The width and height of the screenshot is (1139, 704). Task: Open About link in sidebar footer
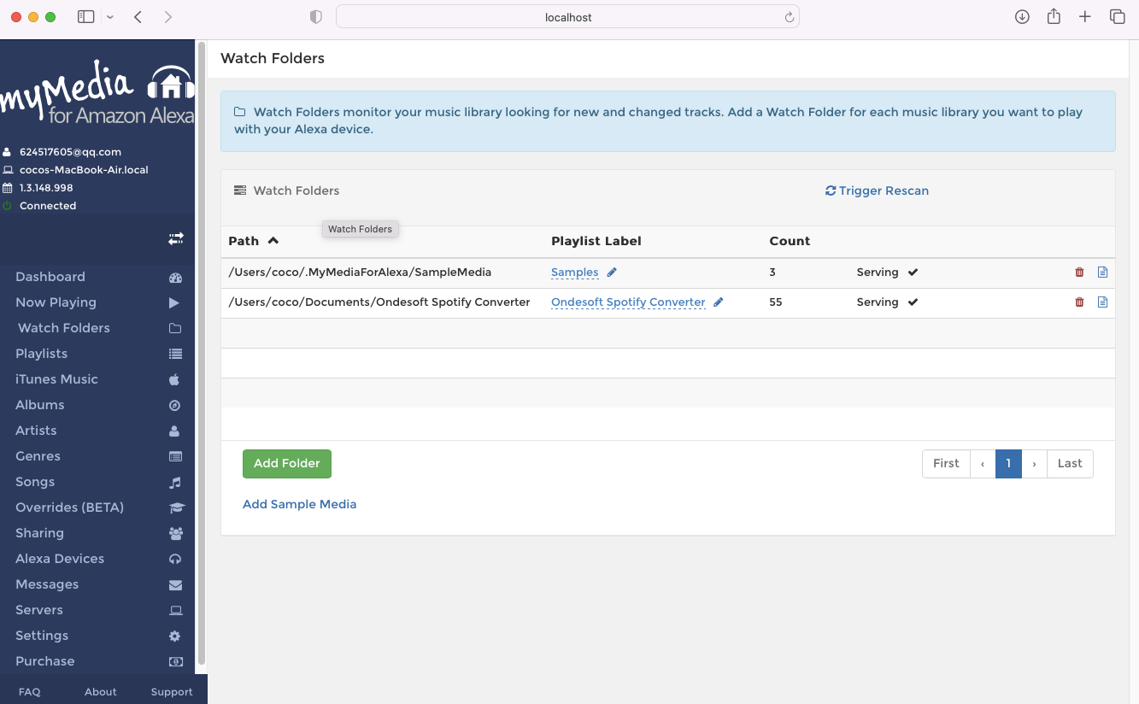click(x=101, y=692)
